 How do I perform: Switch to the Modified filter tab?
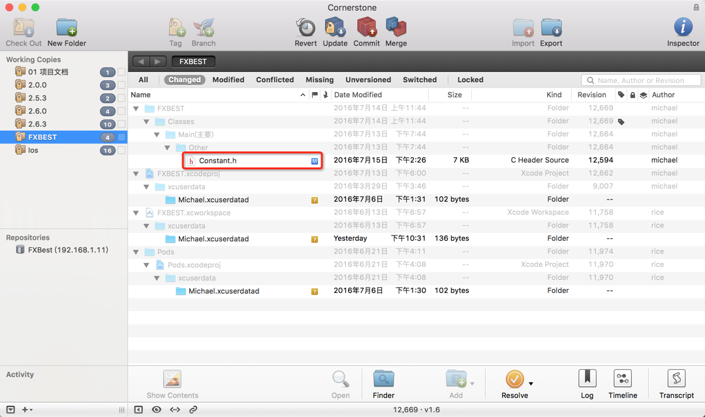(x=228, y=80)
